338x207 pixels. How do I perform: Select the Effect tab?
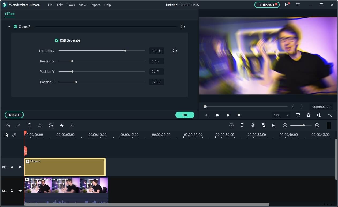point(10,14)
